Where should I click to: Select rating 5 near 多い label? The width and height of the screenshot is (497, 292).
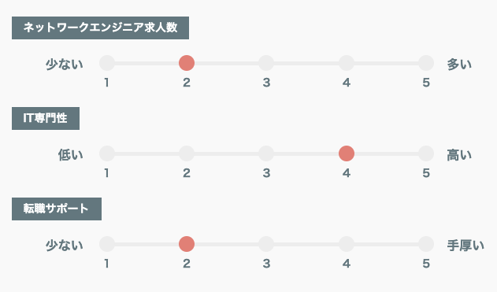[426, 63]
